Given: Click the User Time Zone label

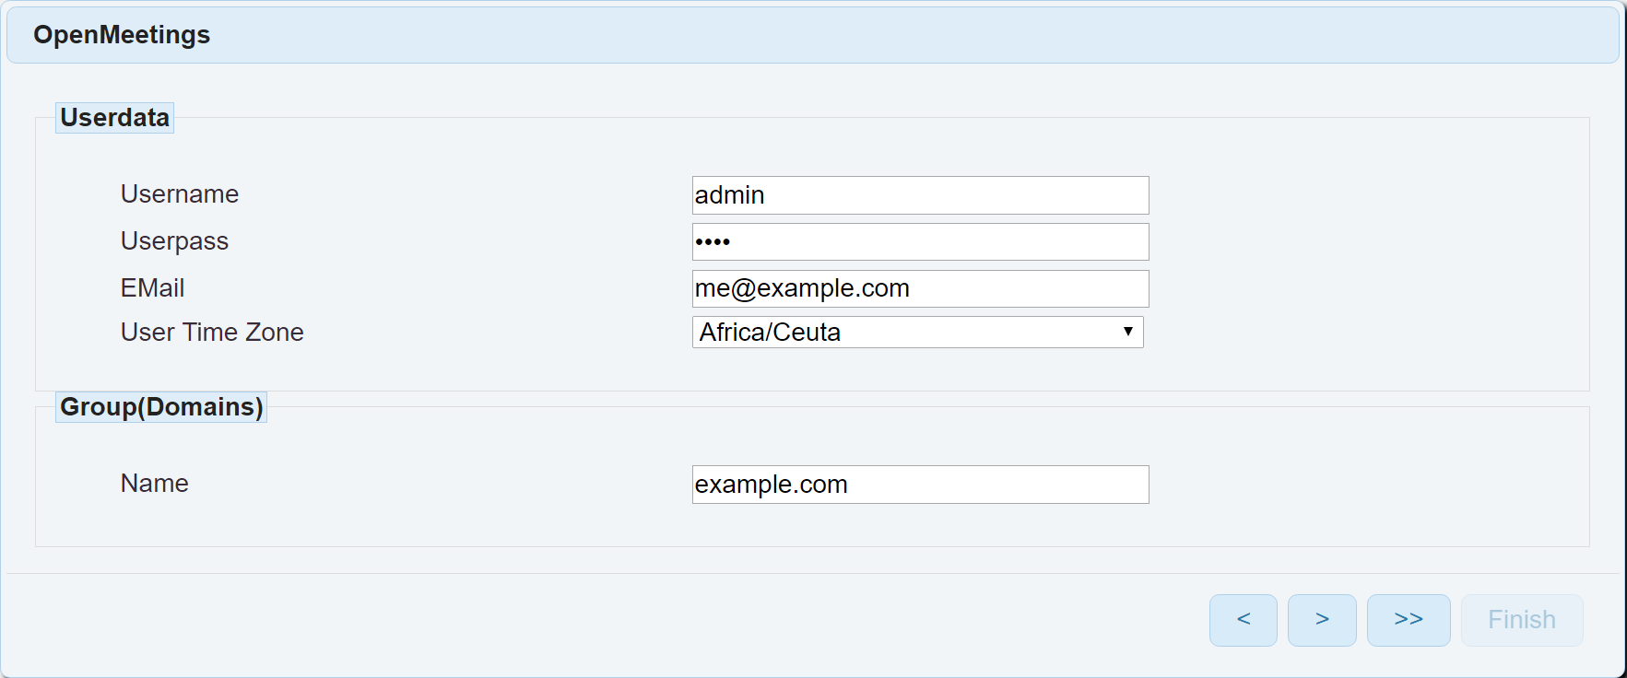Looking at the screenshot, I should coord(212,333).
